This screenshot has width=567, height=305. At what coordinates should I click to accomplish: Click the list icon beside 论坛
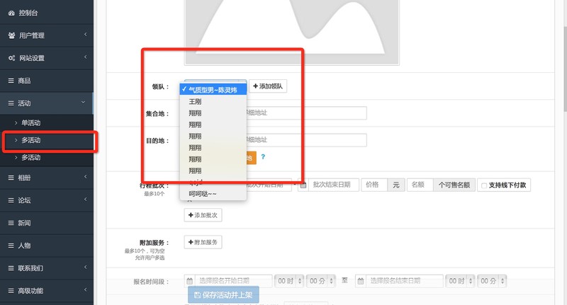(11, 200)
